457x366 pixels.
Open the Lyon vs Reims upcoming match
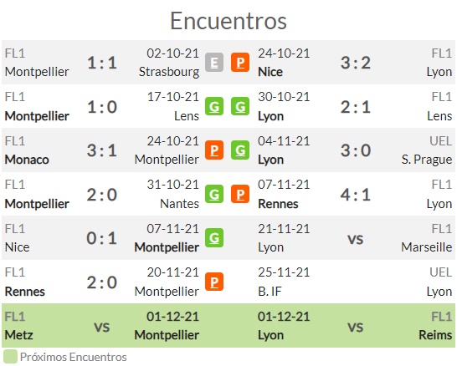pyautogui.click(x=355, y=326)
